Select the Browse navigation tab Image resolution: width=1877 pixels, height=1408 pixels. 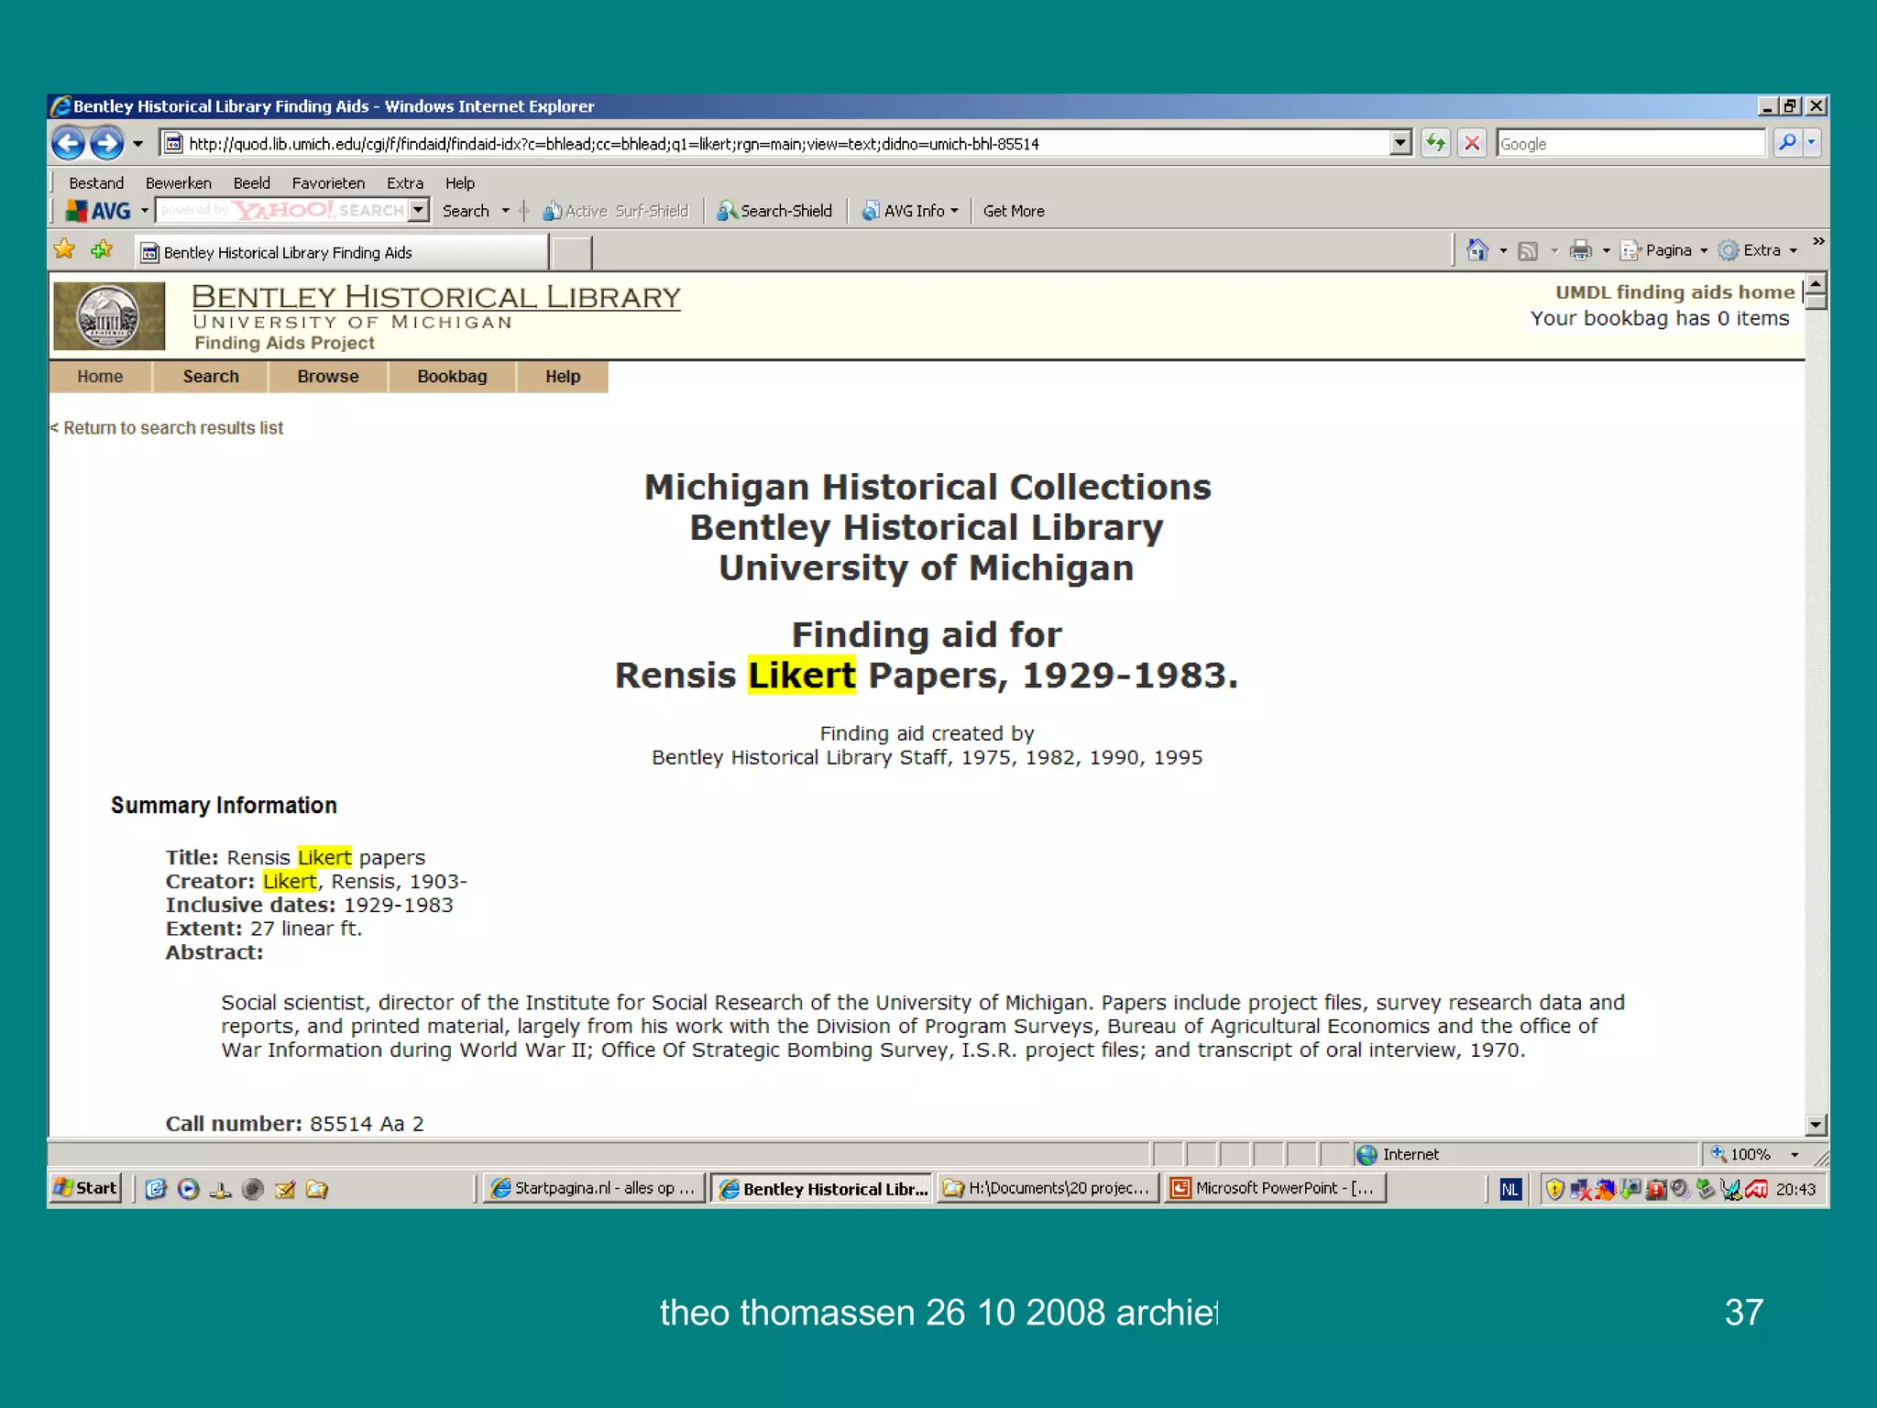328,377
